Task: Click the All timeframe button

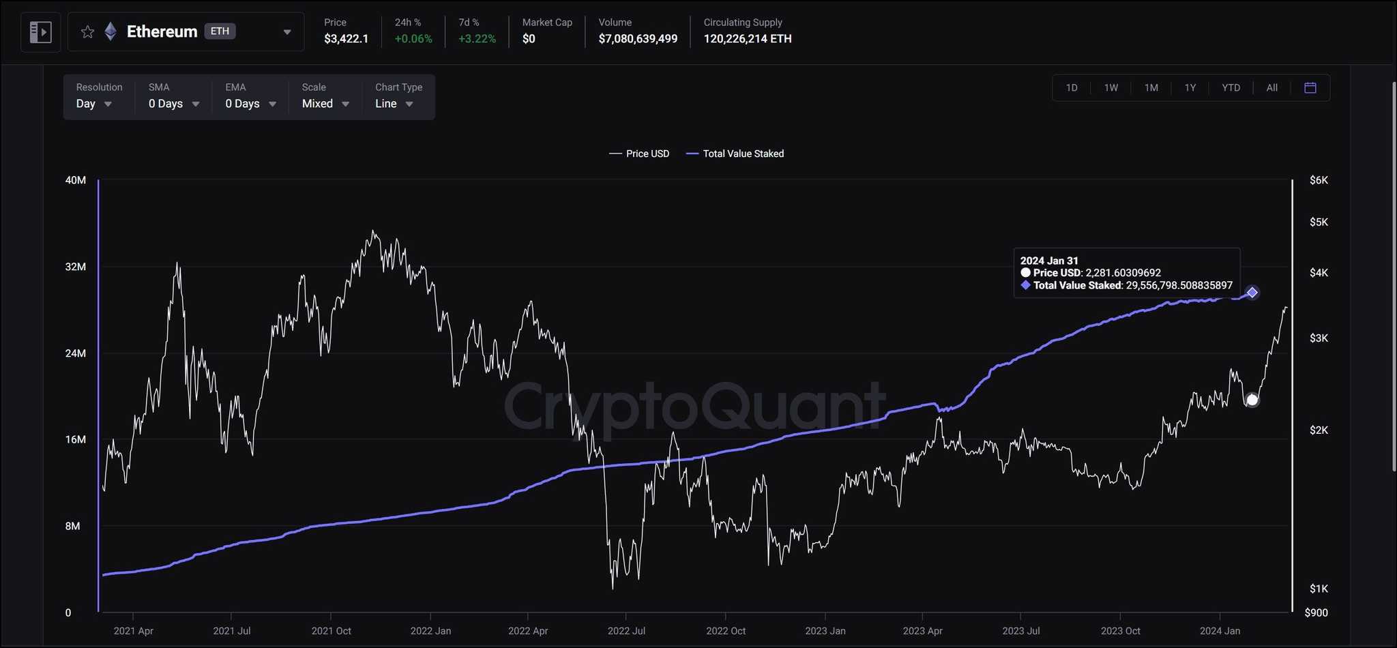Action: click(x=1271, y=87)
